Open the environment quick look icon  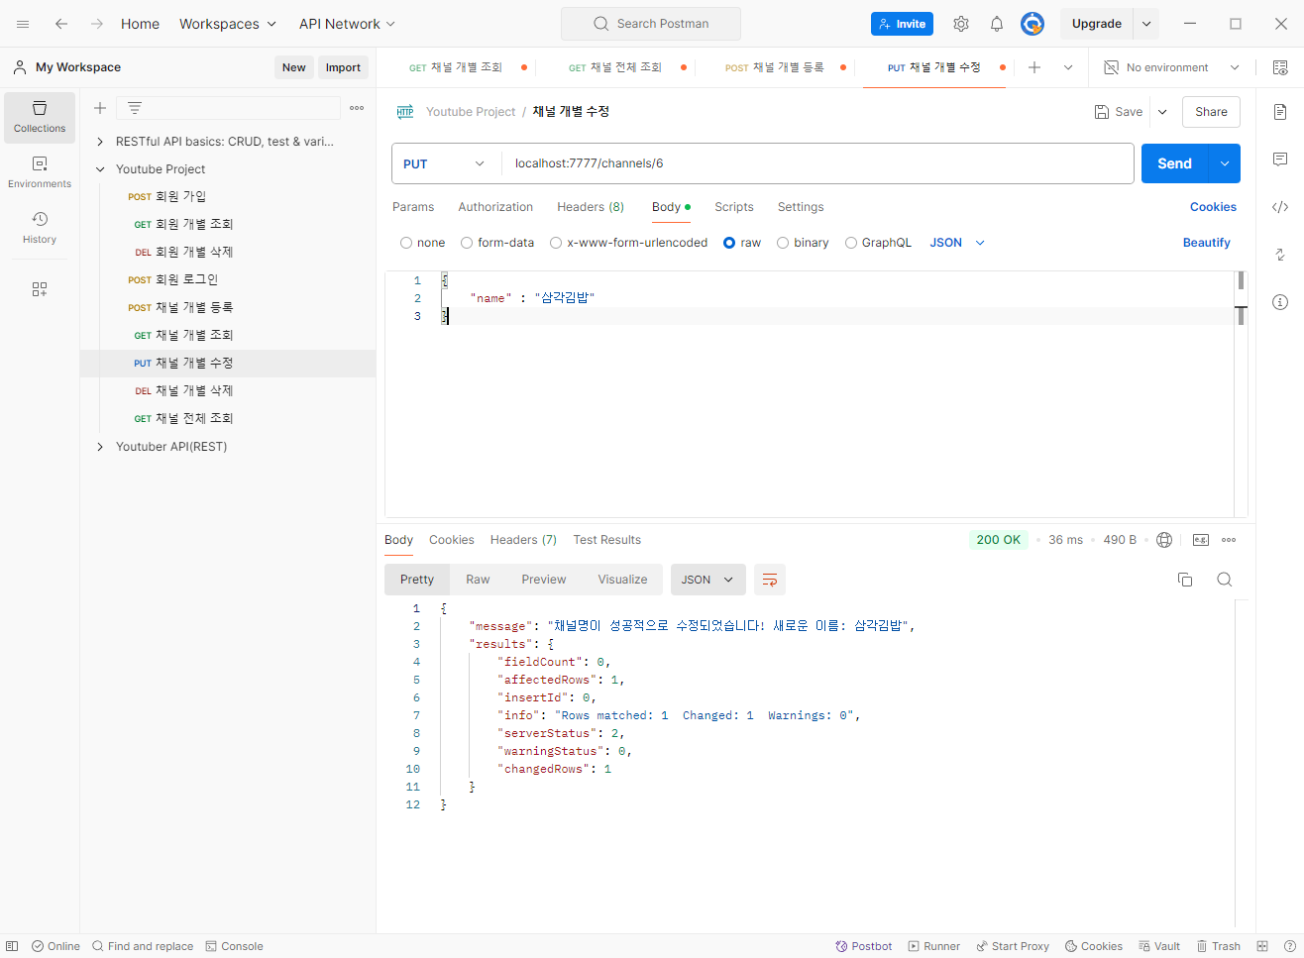click(x=1280, y=67)
